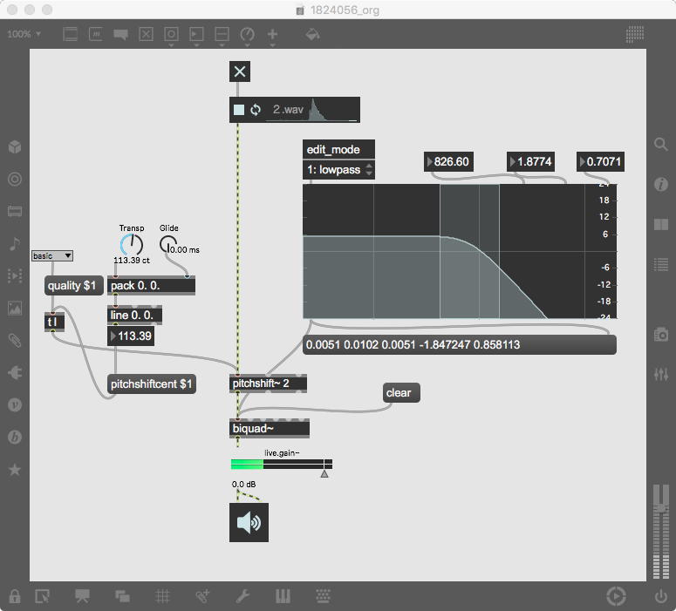676x611 pixels.
Task: Click the paint bucket format icon
Action: 312,34
